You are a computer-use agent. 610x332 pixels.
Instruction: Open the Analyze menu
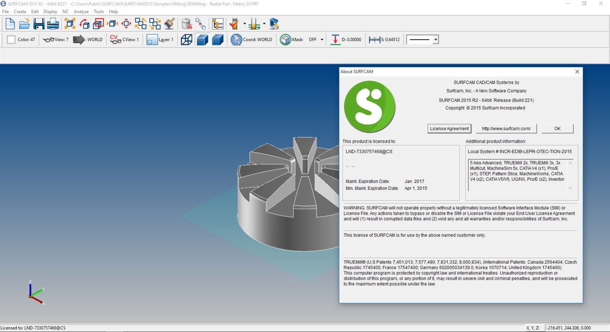tap(81, 11)
